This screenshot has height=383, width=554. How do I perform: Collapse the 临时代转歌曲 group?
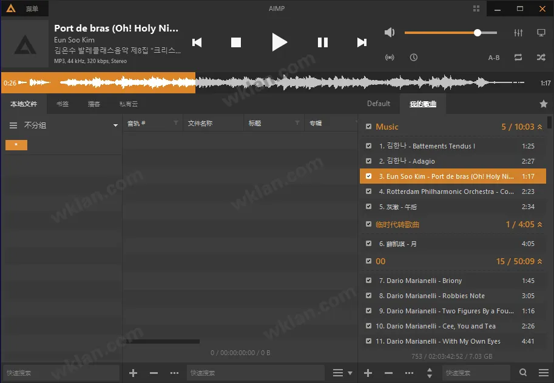(x=540, y=224)
